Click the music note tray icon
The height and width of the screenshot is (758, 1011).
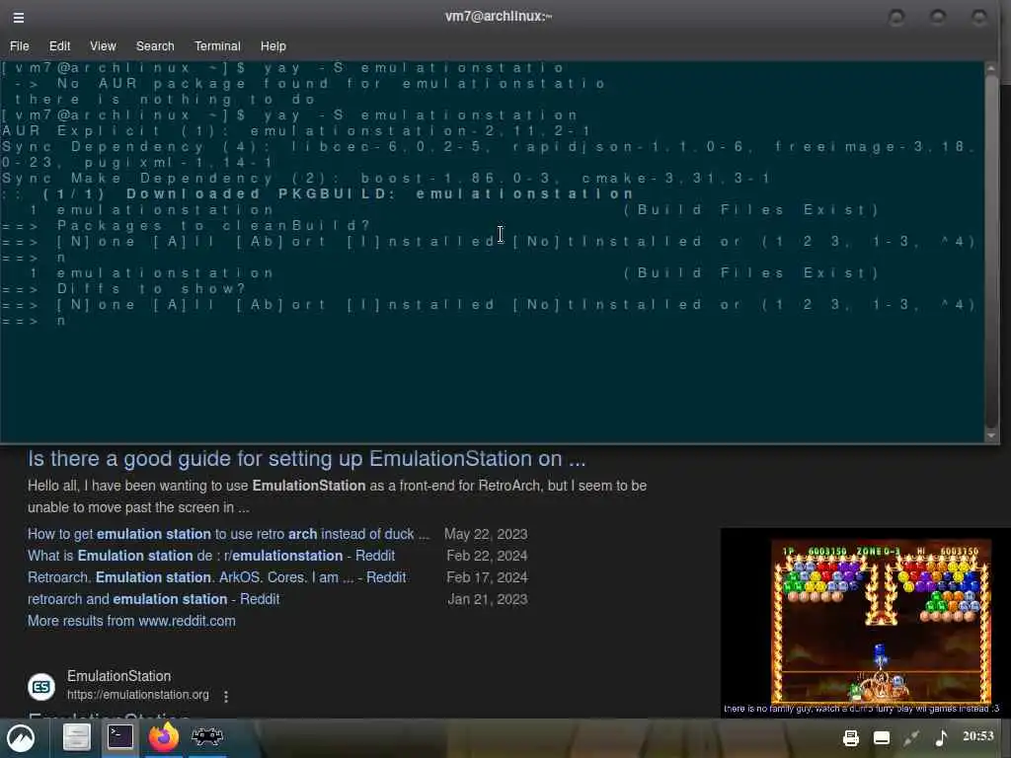941,737
